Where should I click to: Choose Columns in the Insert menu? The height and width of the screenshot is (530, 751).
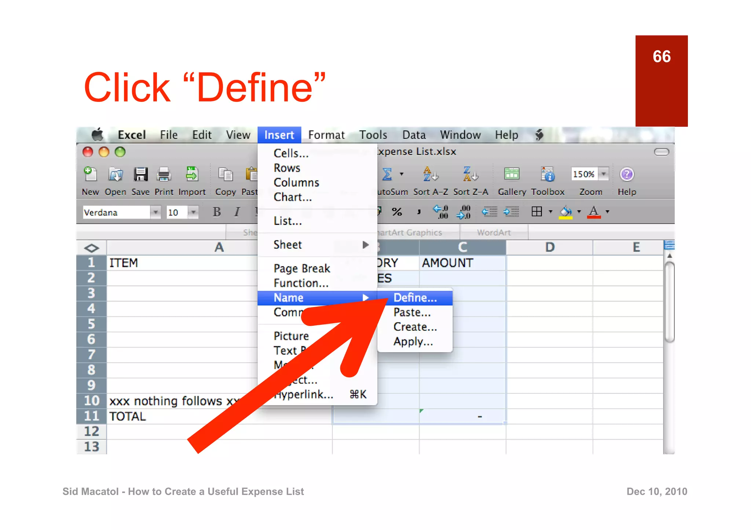pos(318,182)
